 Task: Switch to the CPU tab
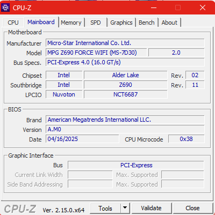pos(13,23)
